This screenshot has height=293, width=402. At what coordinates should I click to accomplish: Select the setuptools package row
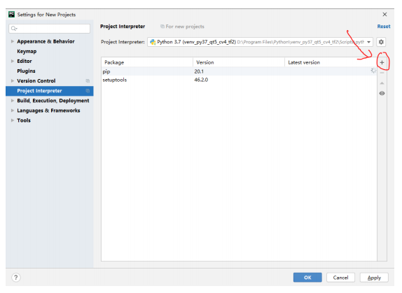coord(239,80)
